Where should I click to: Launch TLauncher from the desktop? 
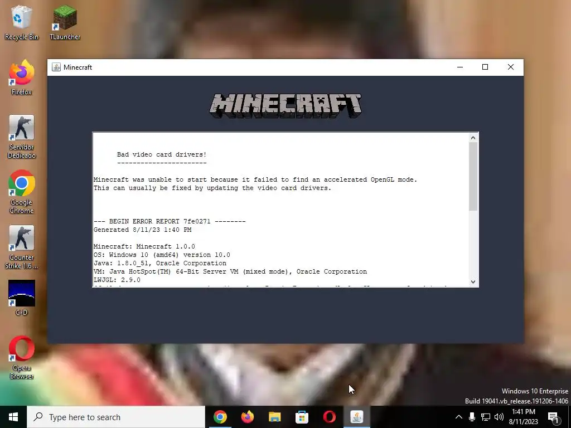65,22
